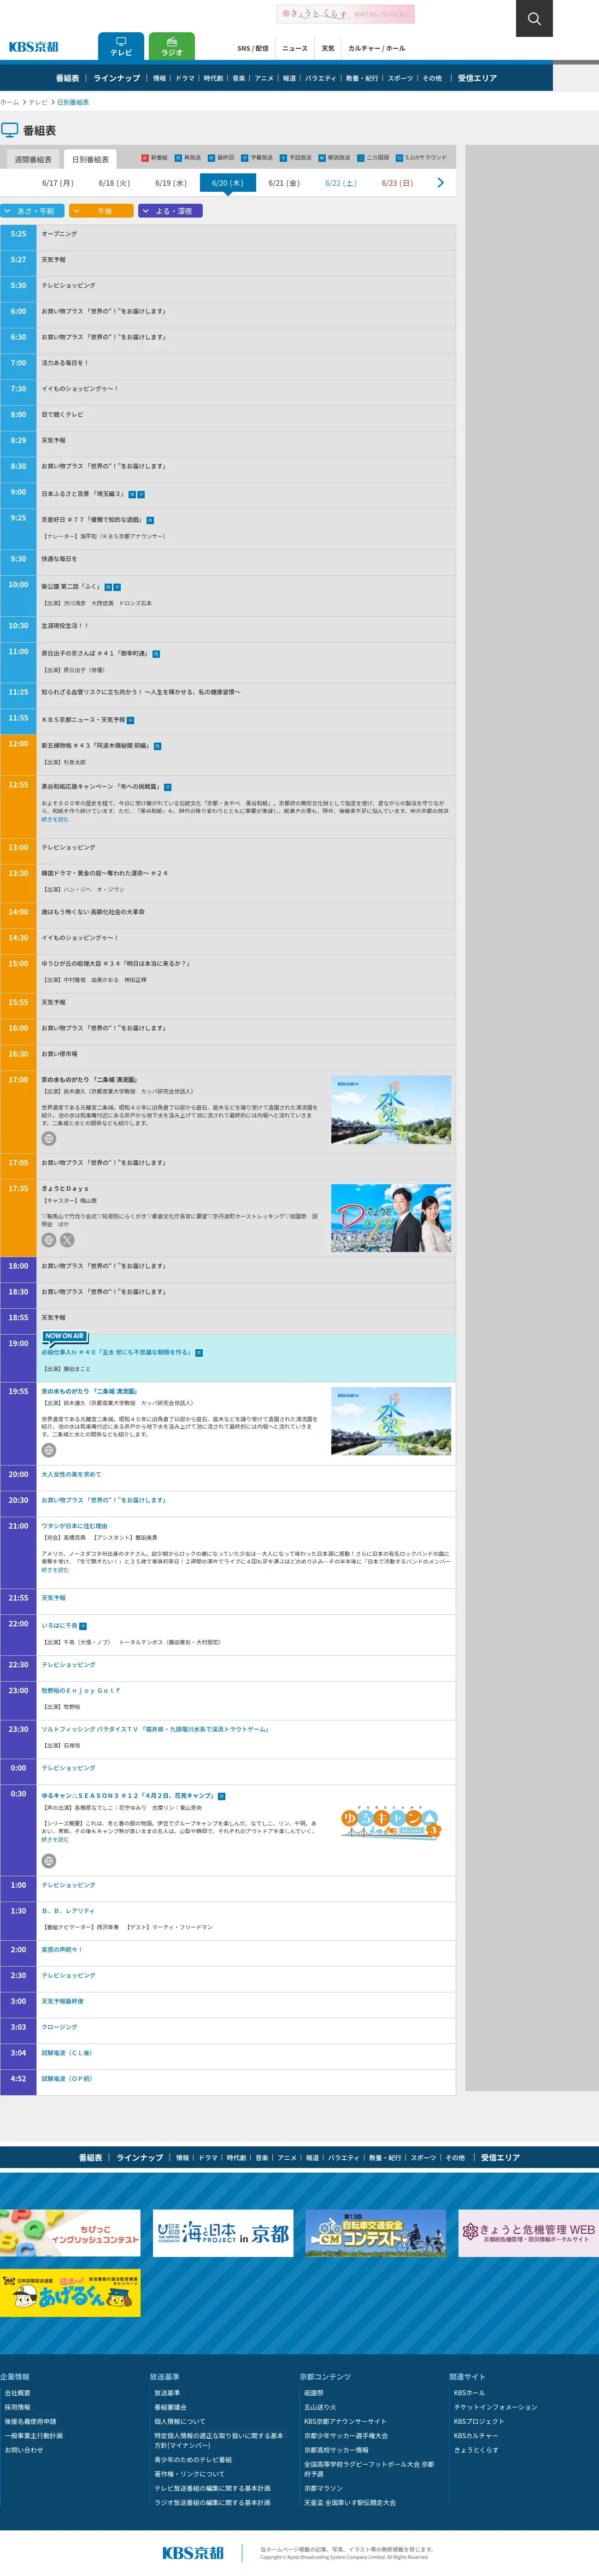Open ちびっこイングリッシュコンテスト banner
This screenshot has height=2576, width=599.
pyautogui.click(x=70, y=2233)
